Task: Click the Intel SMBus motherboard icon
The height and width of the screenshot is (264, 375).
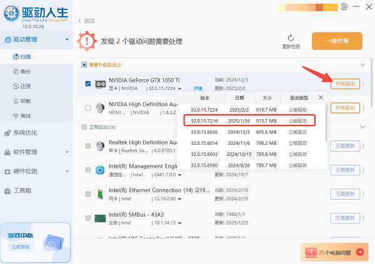Action: tap(100, 218)
